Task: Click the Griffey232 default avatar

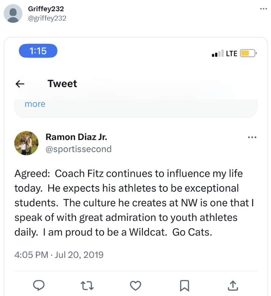Action: (13, 13)
